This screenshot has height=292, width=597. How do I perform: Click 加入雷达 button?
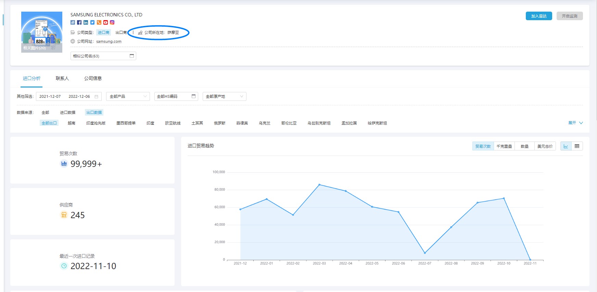(x=539, y=16)
